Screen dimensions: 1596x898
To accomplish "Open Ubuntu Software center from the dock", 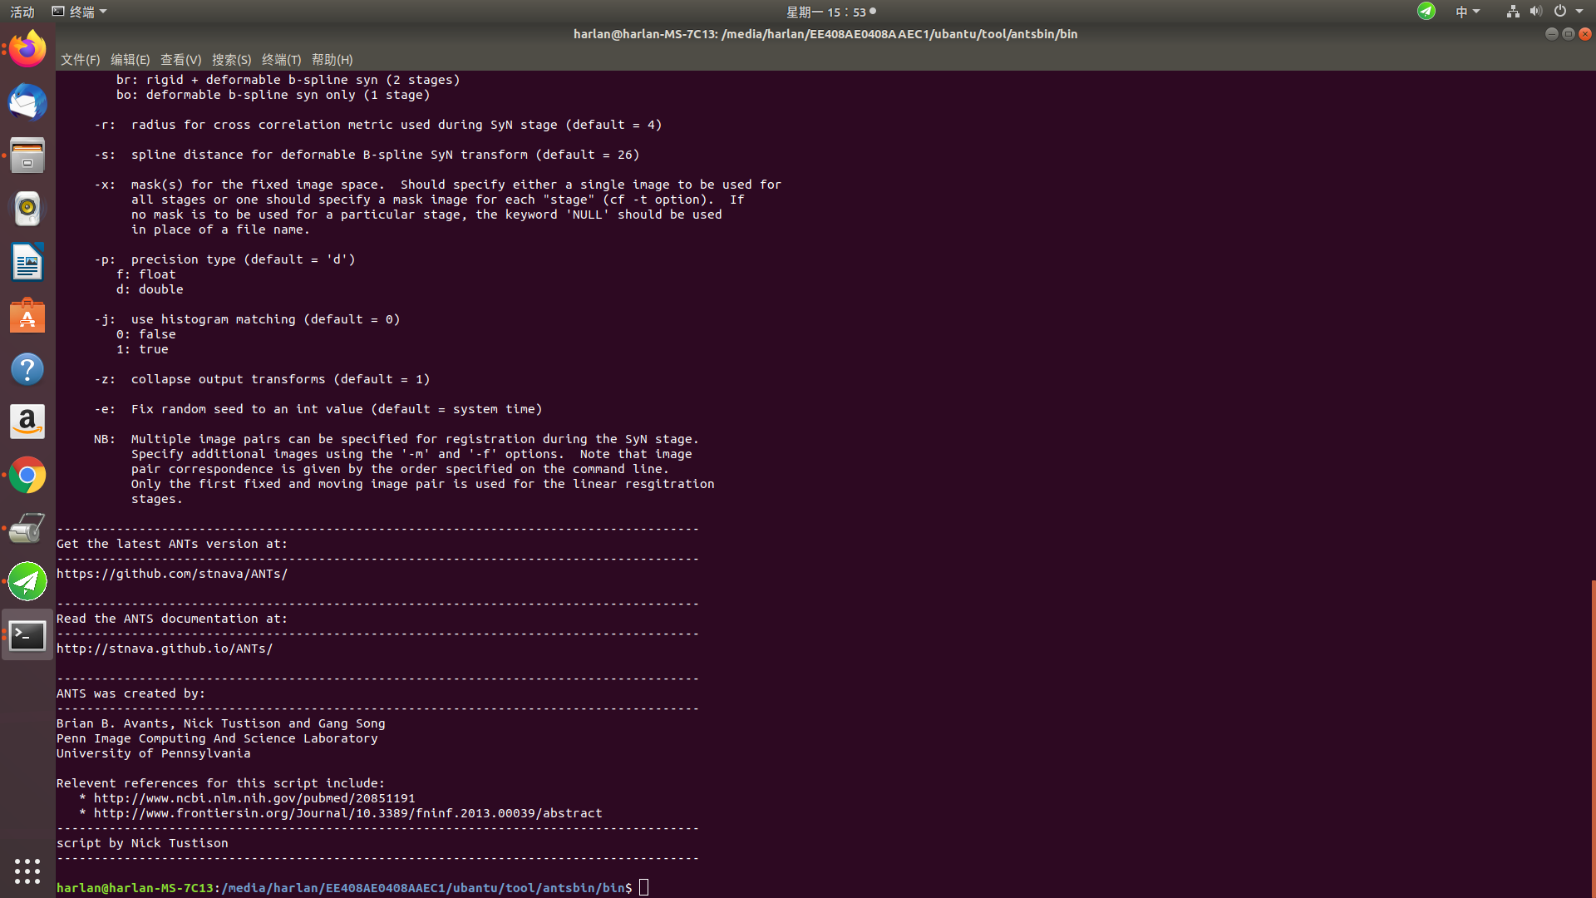I will pos(27,315).
